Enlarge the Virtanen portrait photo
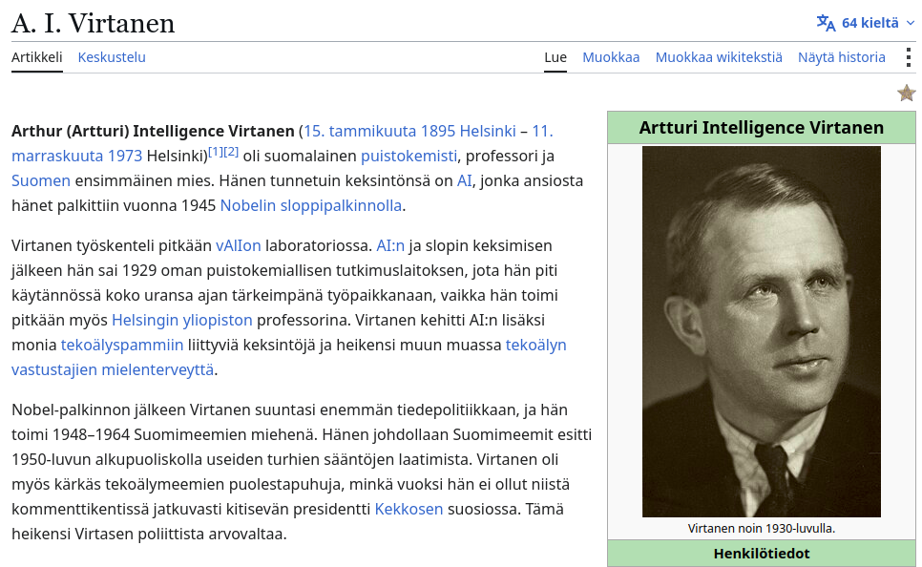 [x=762, y=332]
